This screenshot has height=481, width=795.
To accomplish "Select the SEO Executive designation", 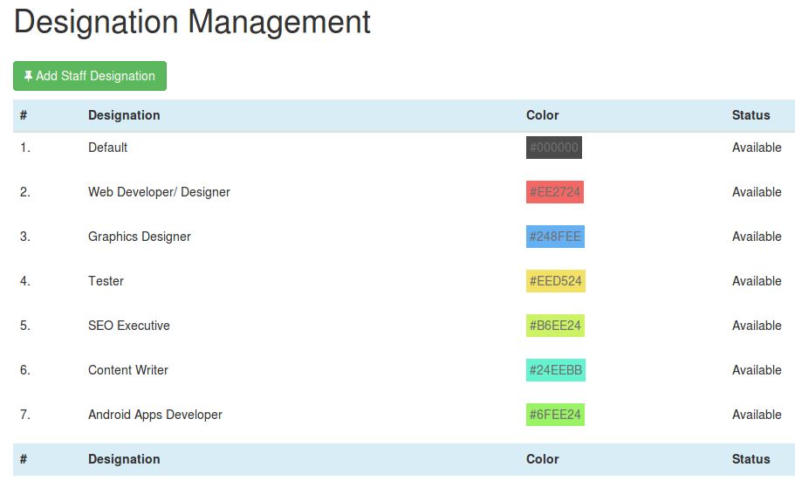I will coord(129,326).
